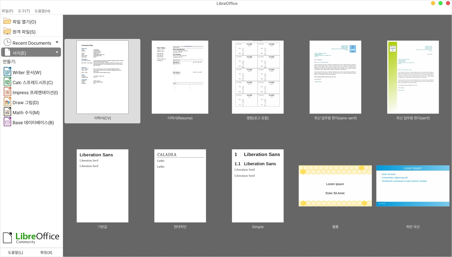Select the 명함(로고 포함) business card template
This screenshot has width=452, height=257.
click(258, 77)
